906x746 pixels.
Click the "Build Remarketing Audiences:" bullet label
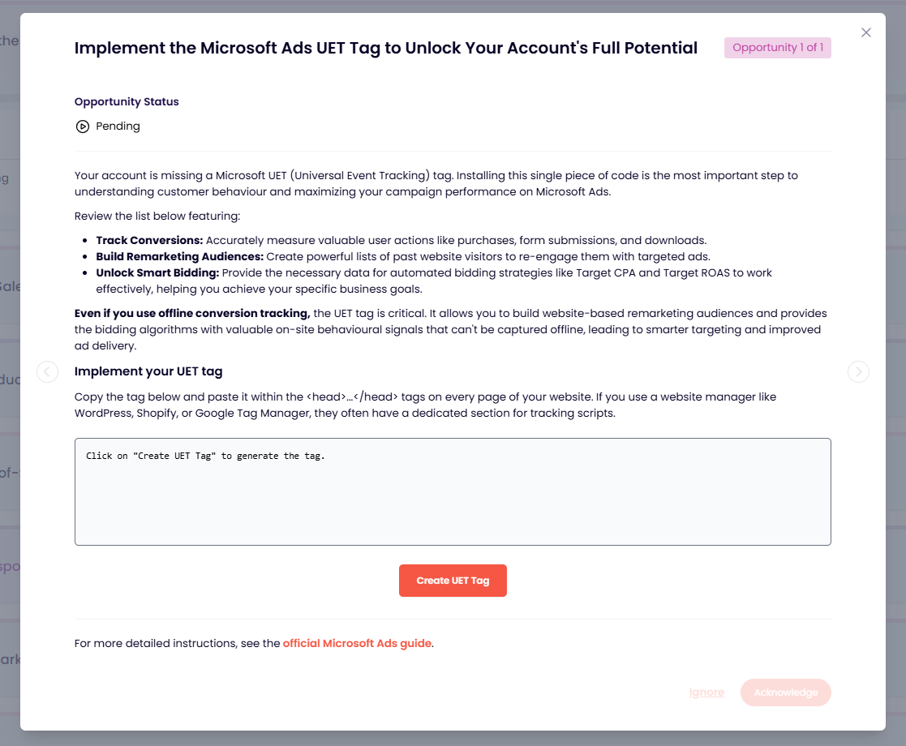[x=180, y=256]
